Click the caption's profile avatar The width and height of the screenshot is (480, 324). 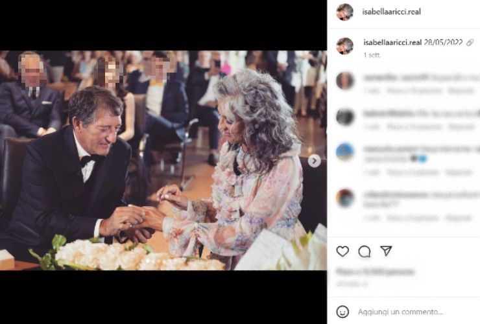point(345,45)
